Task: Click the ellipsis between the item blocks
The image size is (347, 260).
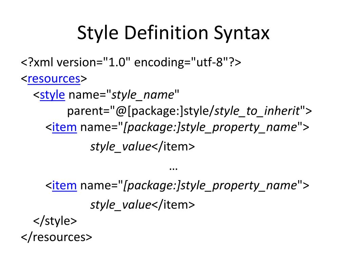Action: [x=173, y=169]
